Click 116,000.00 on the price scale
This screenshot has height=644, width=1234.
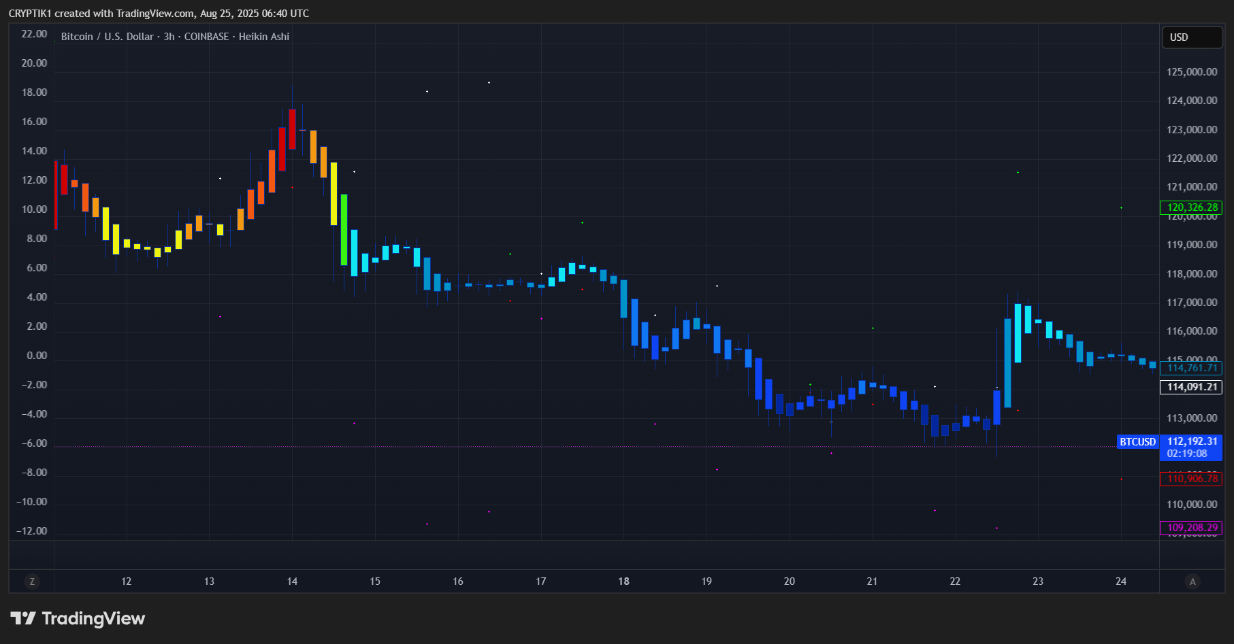(1192, 331)
